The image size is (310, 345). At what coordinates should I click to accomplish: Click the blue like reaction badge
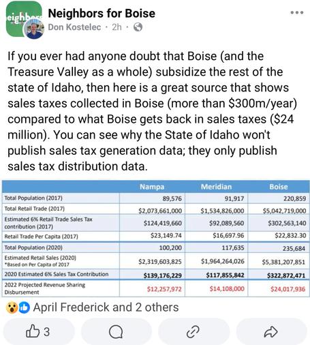pos(24,307)
